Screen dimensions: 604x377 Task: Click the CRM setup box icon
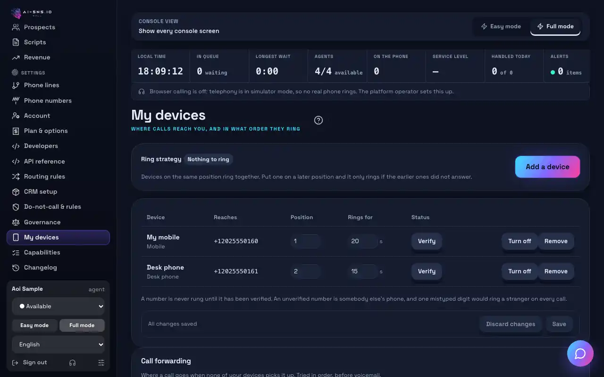[x=16, y=192]
